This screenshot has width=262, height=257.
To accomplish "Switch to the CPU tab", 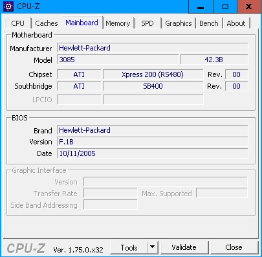I will (x=17, y=23).
